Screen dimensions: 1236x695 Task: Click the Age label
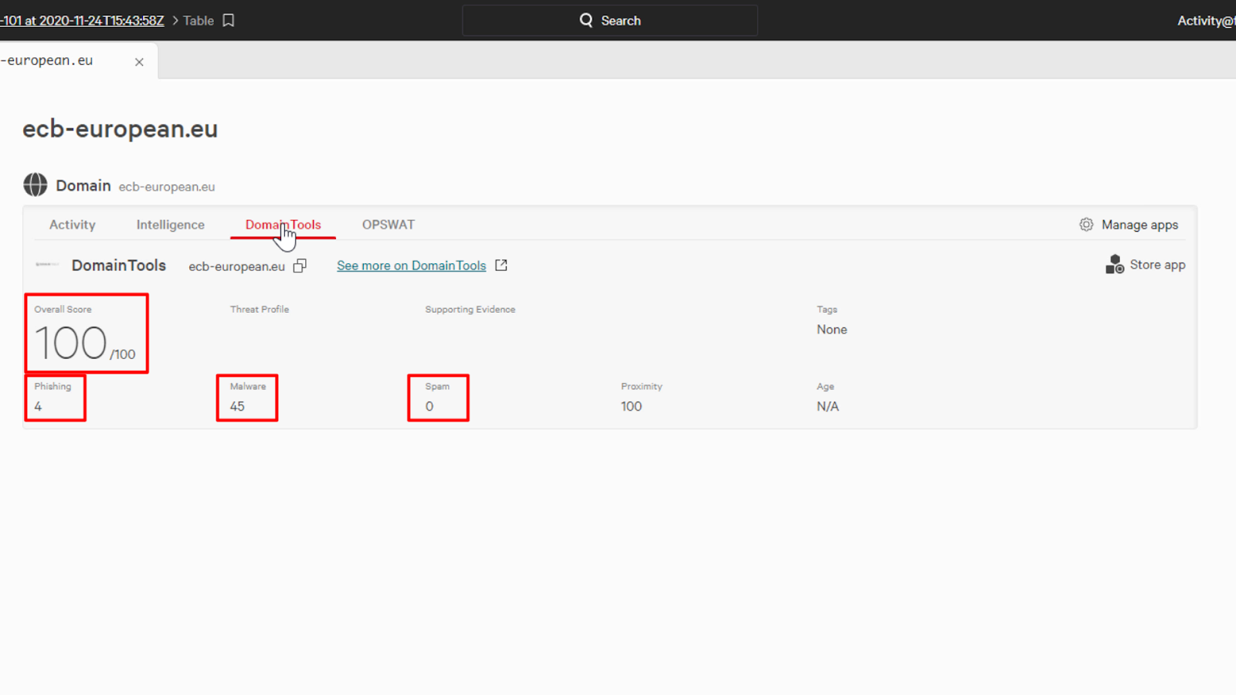point(825,387)
